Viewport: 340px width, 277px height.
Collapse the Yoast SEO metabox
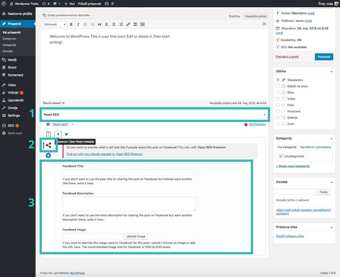coord(264,115)
